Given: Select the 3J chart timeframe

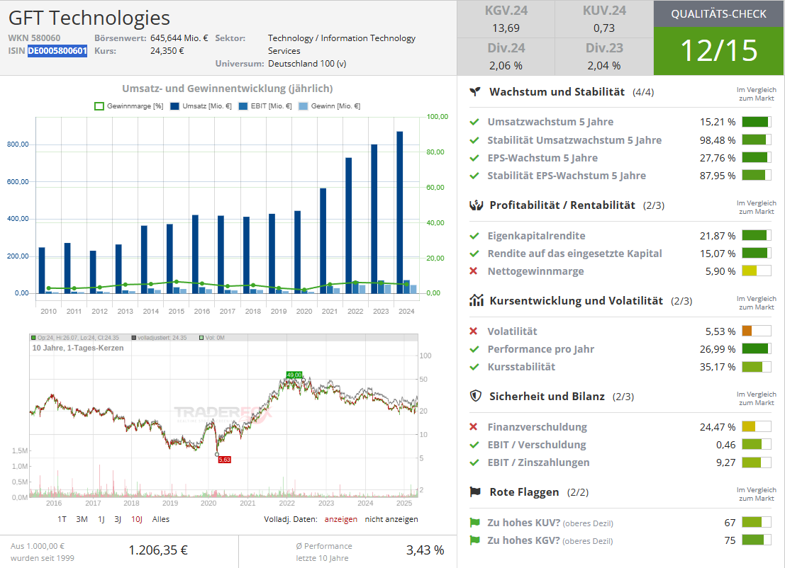Looking at the screenshot, I should pyautogui.click(x=118, y=519).
